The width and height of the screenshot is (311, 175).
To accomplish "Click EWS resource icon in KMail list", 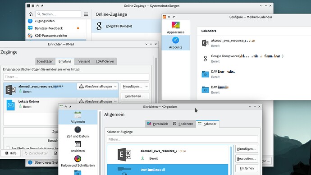I will click(11, 90).
